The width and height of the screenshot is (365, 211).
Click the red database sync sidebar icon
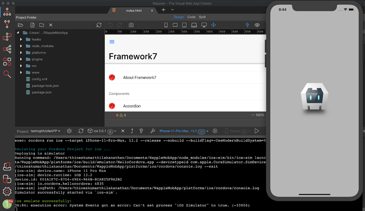click(x=7, y=179)
